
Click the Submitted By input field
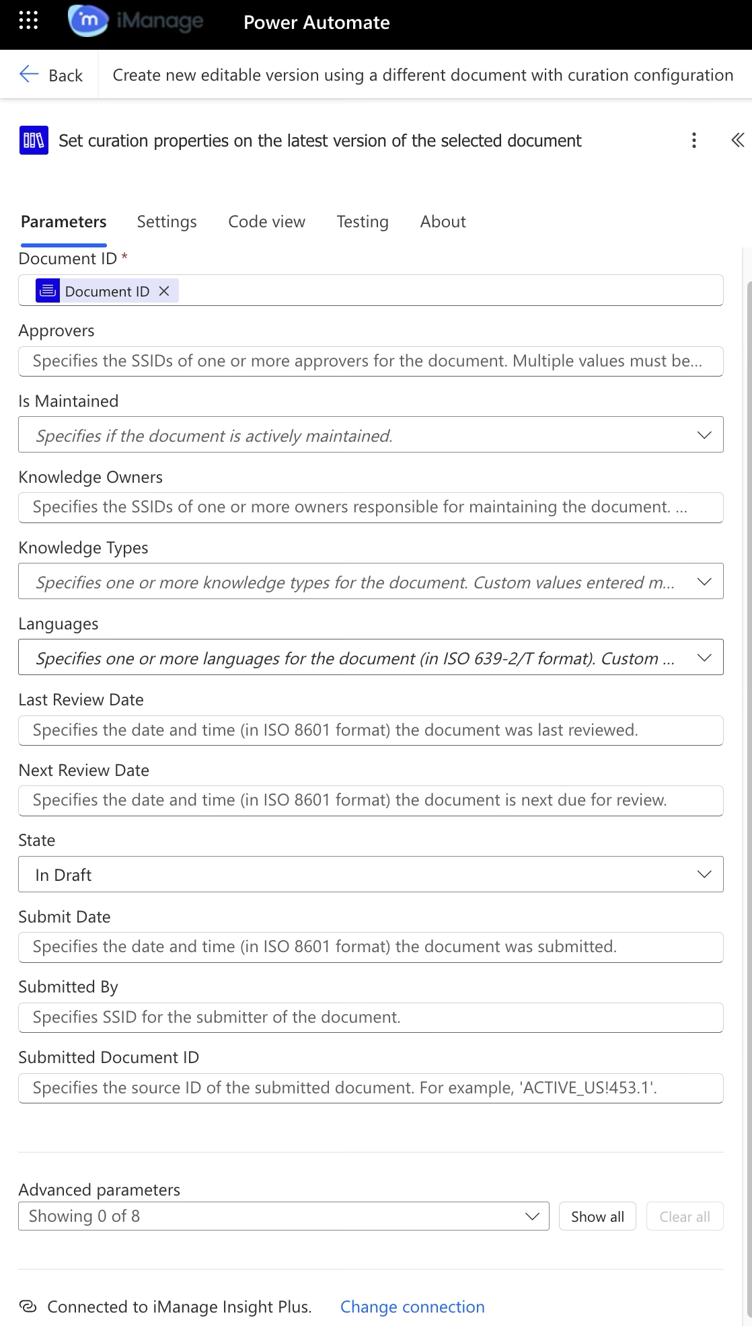point(371,1017)
